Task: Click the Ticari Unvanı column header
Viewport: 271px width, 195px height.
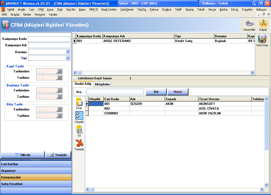Action: (x=225, y=99)
